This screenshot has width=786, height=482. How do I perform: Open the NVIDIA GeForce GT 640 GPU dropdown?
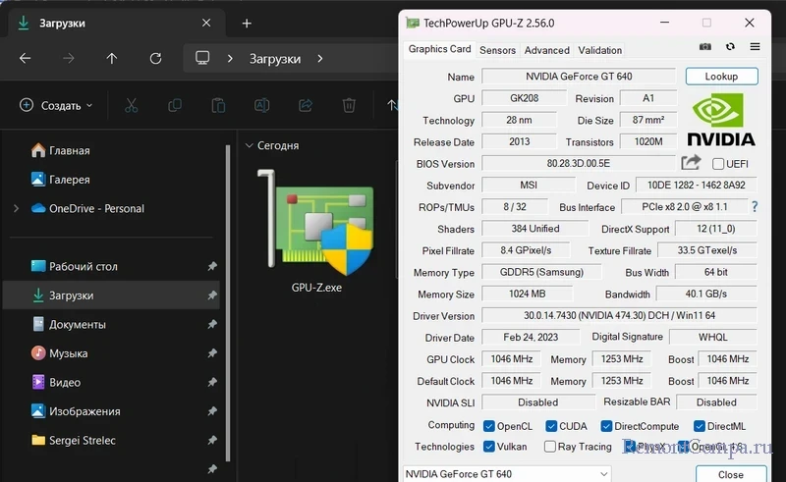(x=507, y=474)
